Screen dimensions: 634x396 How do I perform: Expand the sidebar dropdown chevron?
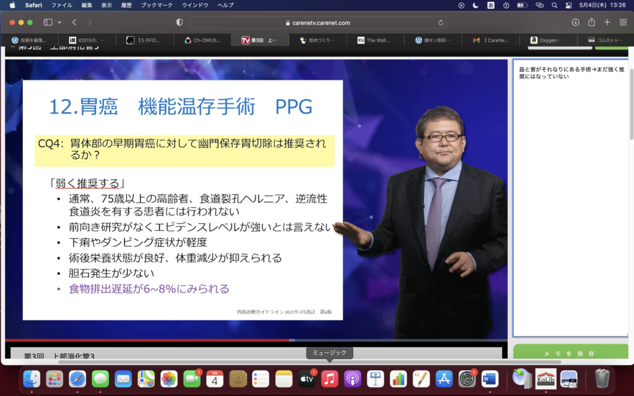[59, 22]
